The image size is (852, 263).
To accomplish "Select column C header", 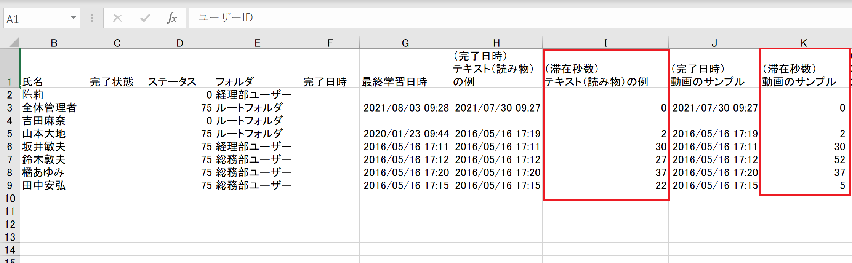I will click(117, 43).
